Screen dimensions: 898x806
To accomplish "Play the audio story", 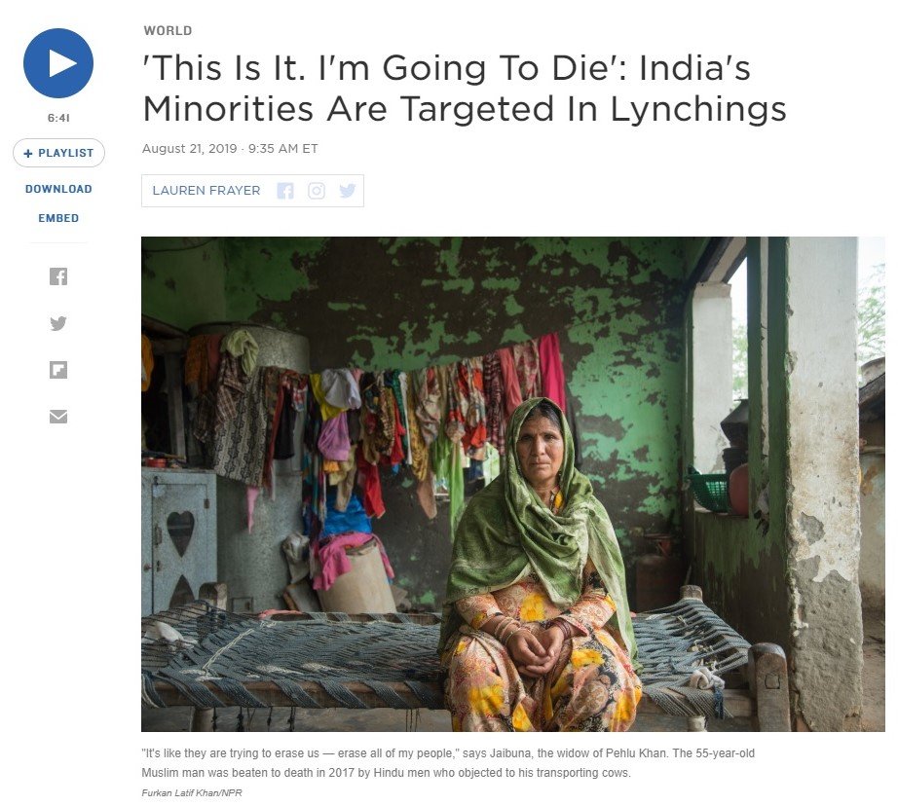I will [x=58, y=63].
